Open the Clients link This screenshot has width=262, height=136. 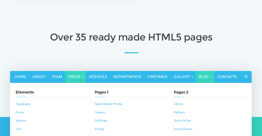(178, 104)
